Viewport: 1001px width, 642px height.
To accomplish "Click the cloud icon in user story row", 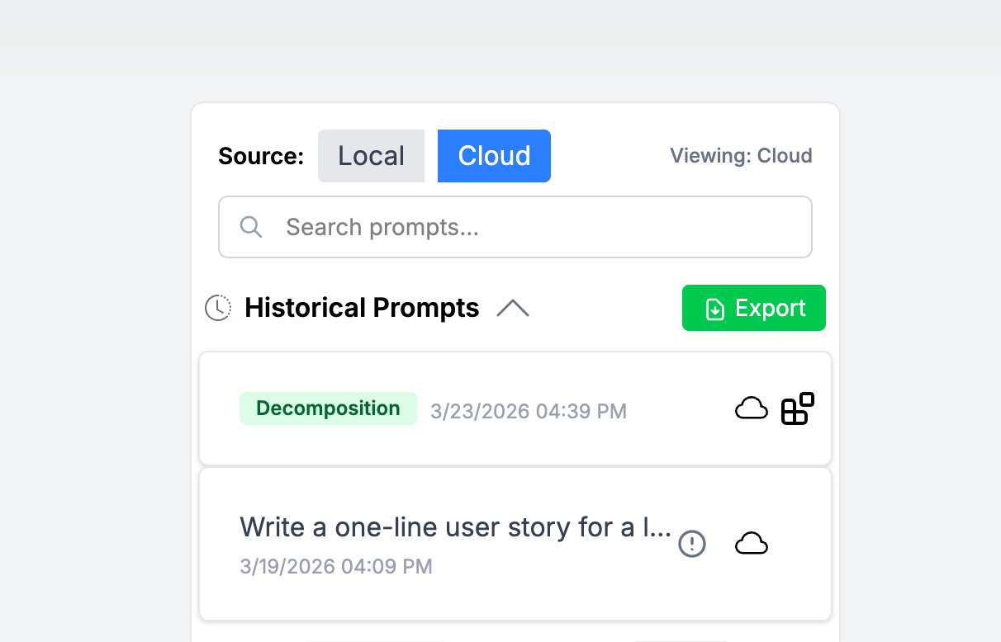I will (752, 544).
